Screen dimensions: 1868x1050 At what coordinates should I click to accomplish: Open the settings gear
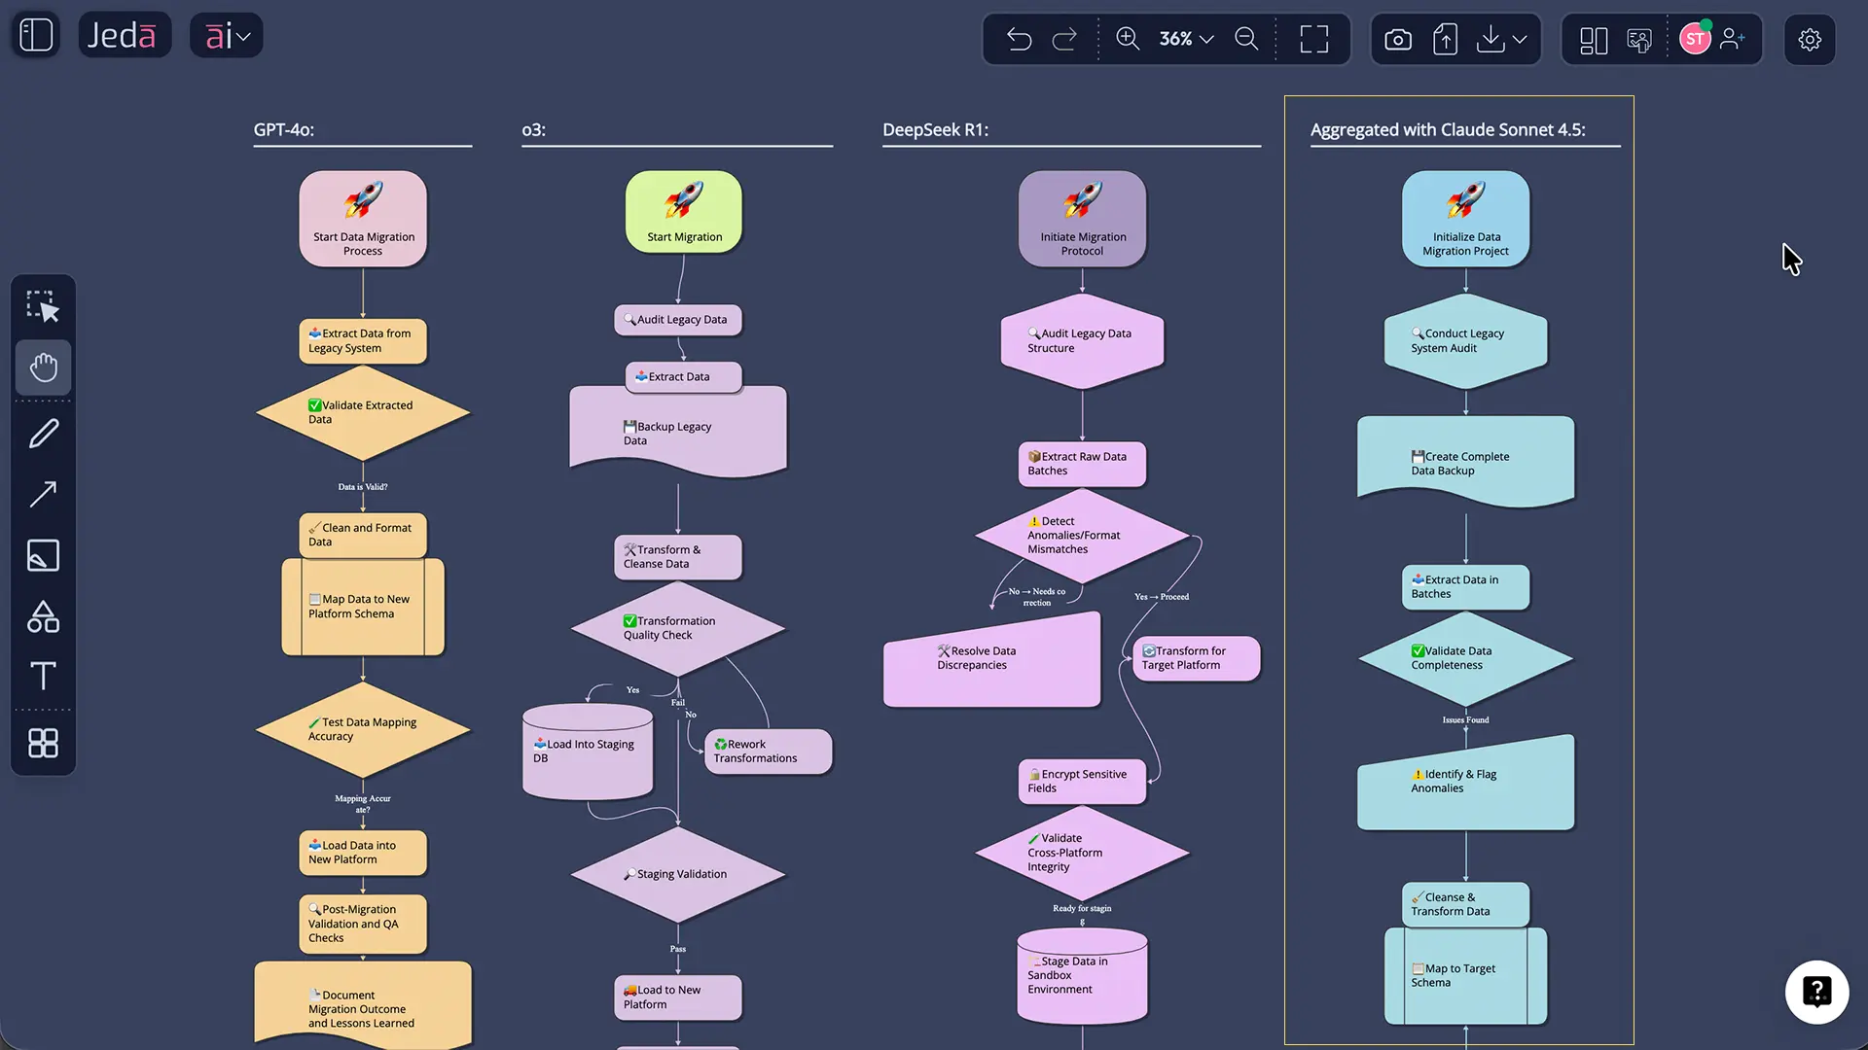pos(1810,40)
